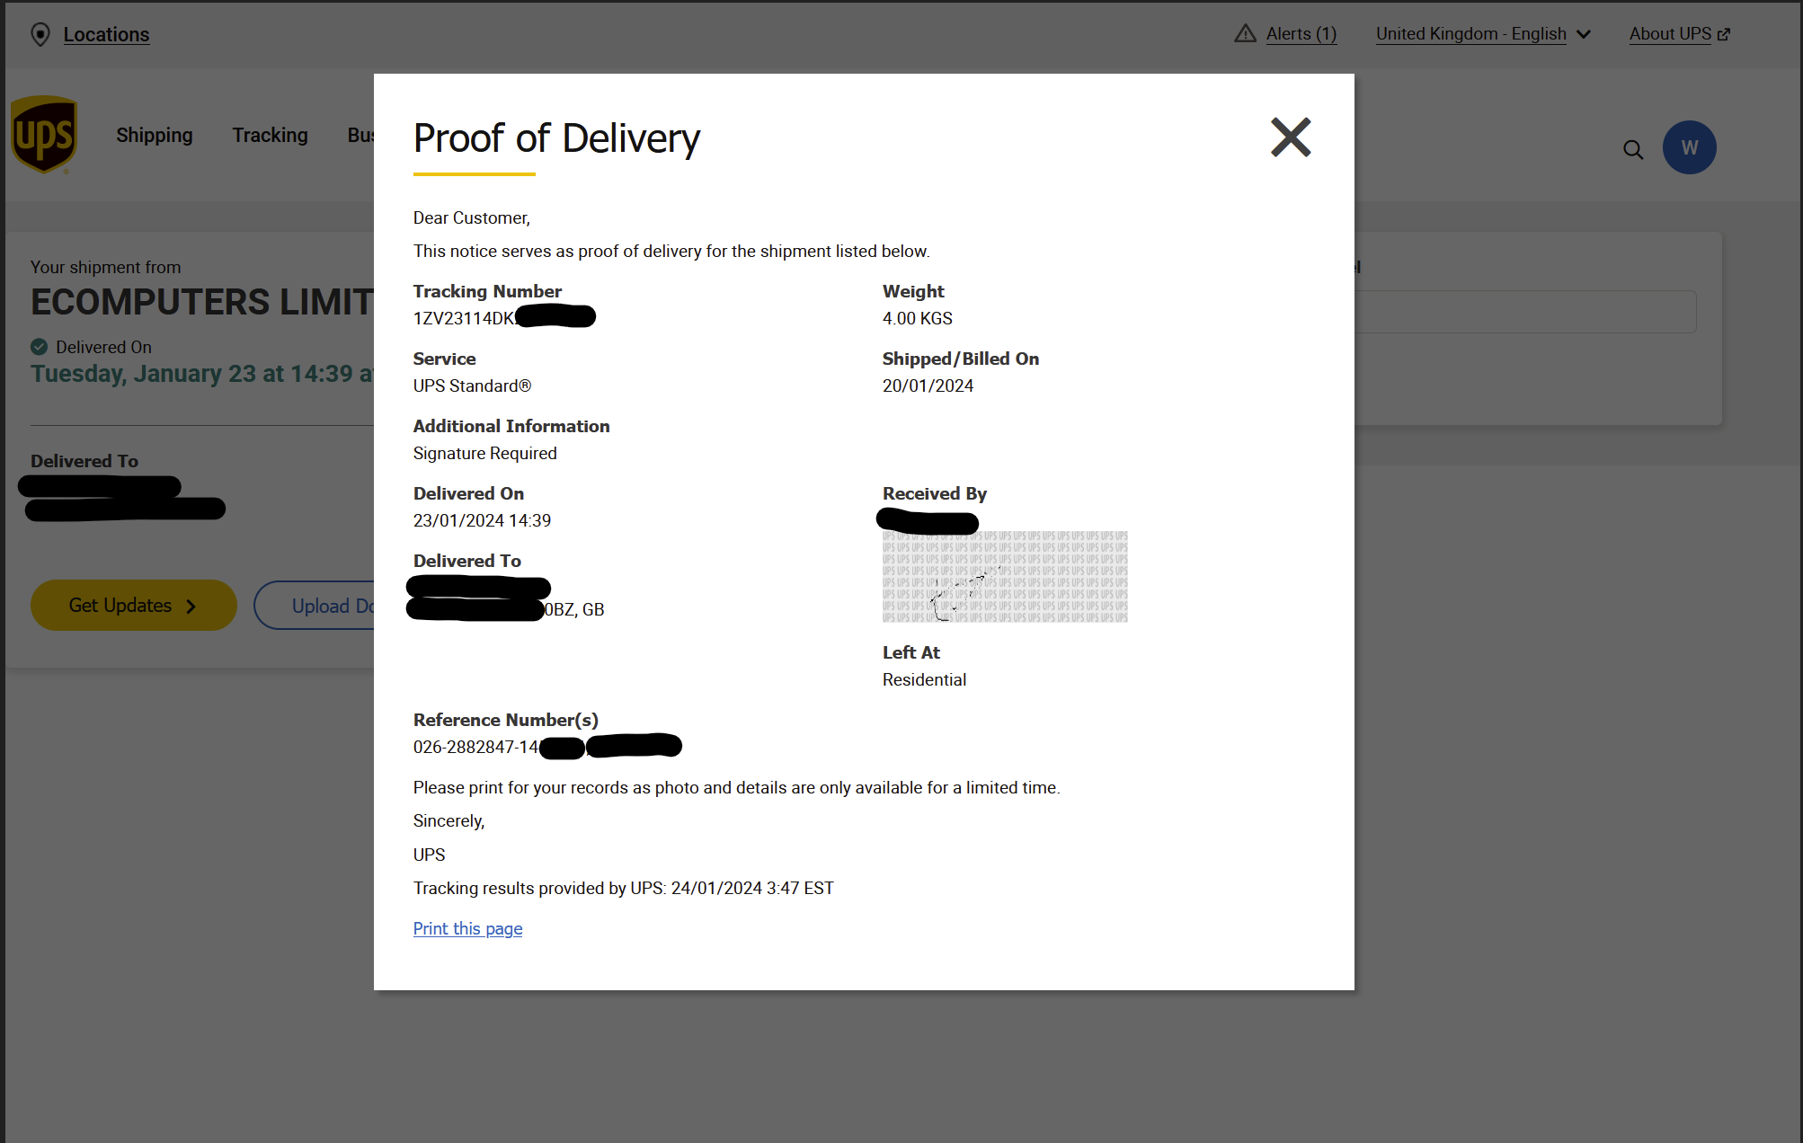
Task: Click the language dropdown chevron arrow
Action: 1584,34
